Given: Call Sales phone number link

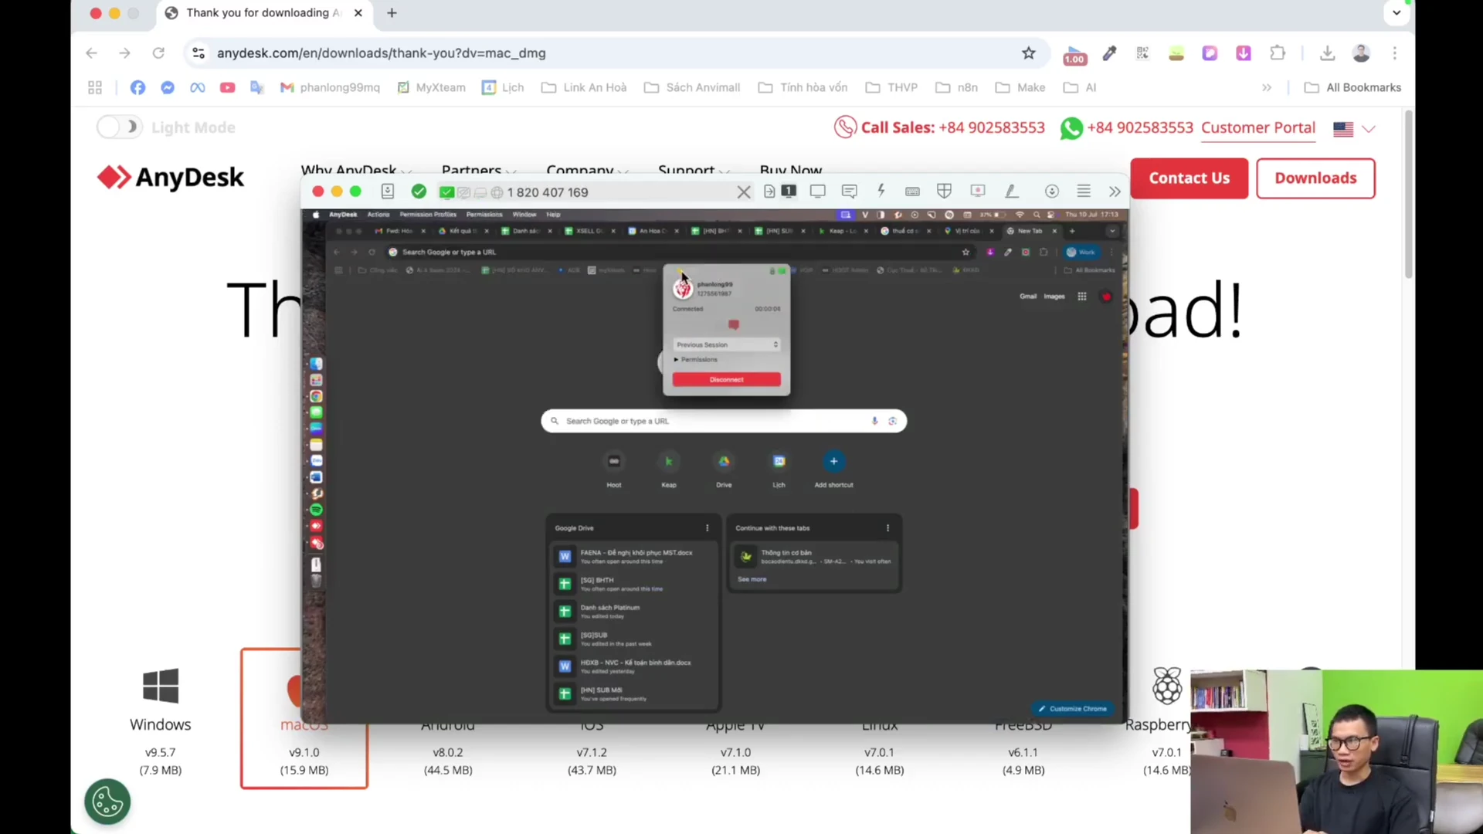Looking at the screenshot, I should coord(939,127).
